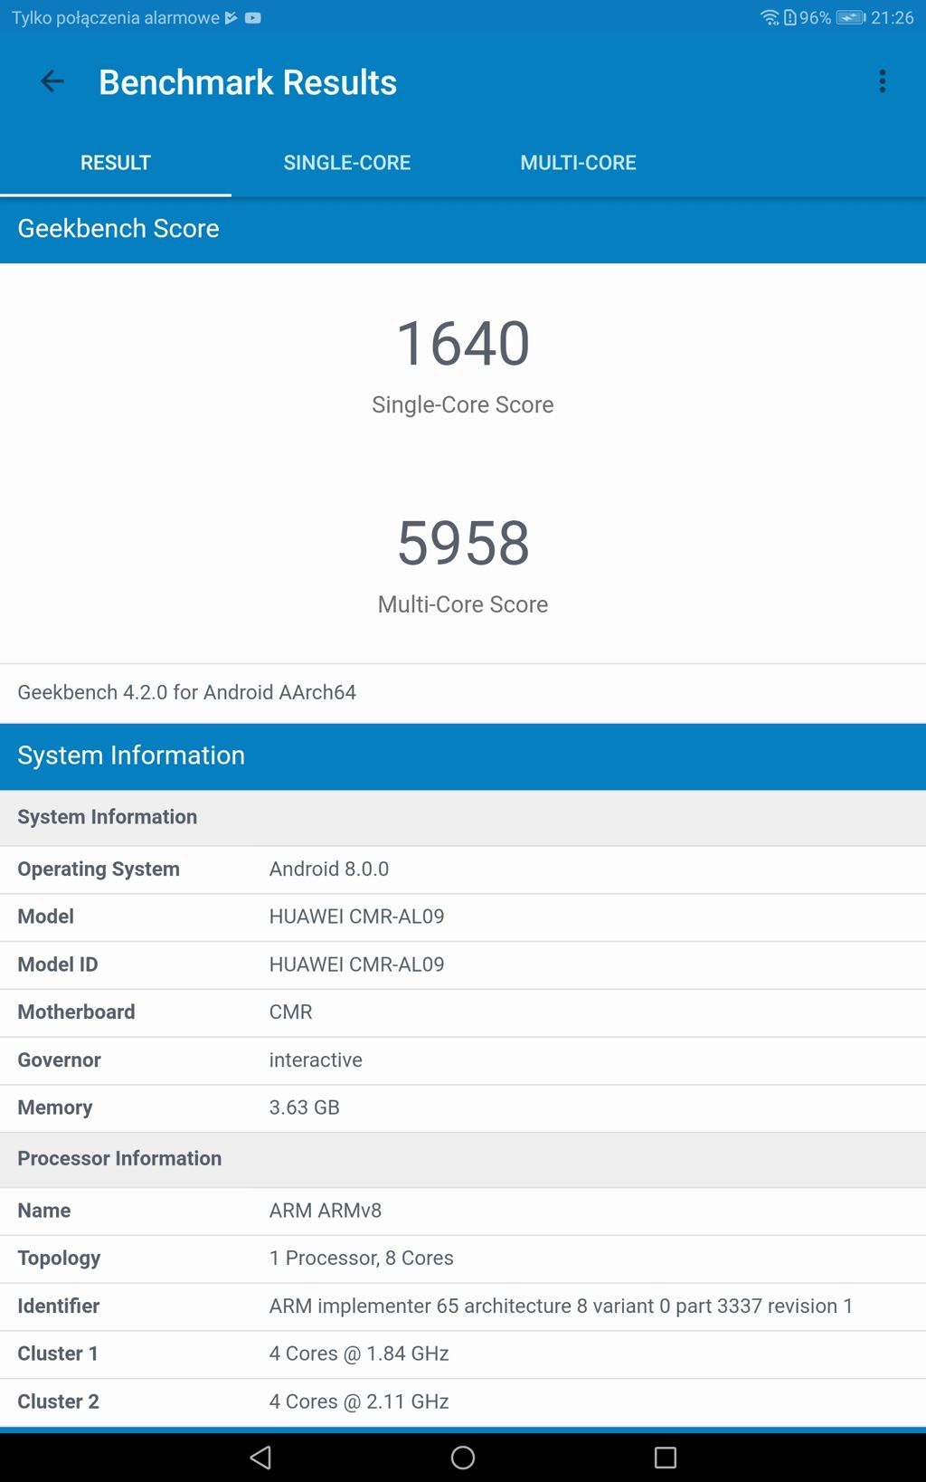Tap the Governor interactive row
926x1482 pixels.
point(463,1060)
